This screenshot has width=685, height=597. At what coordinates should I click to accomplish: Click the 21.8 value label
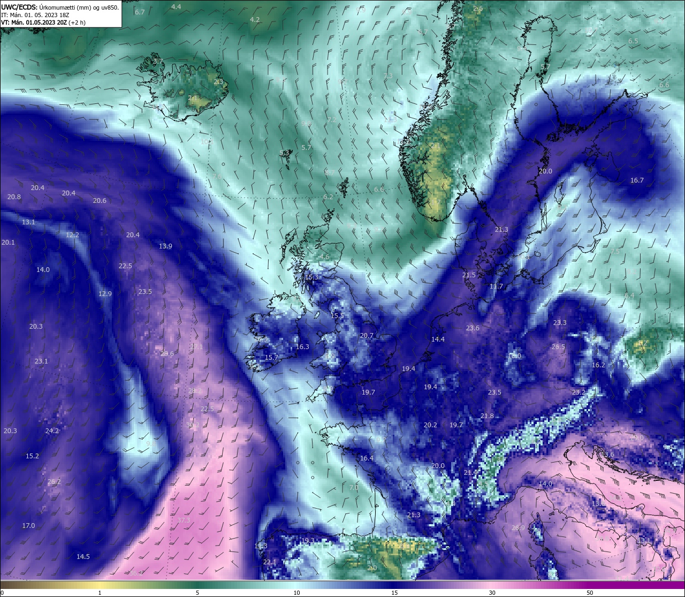click(487, 416)
